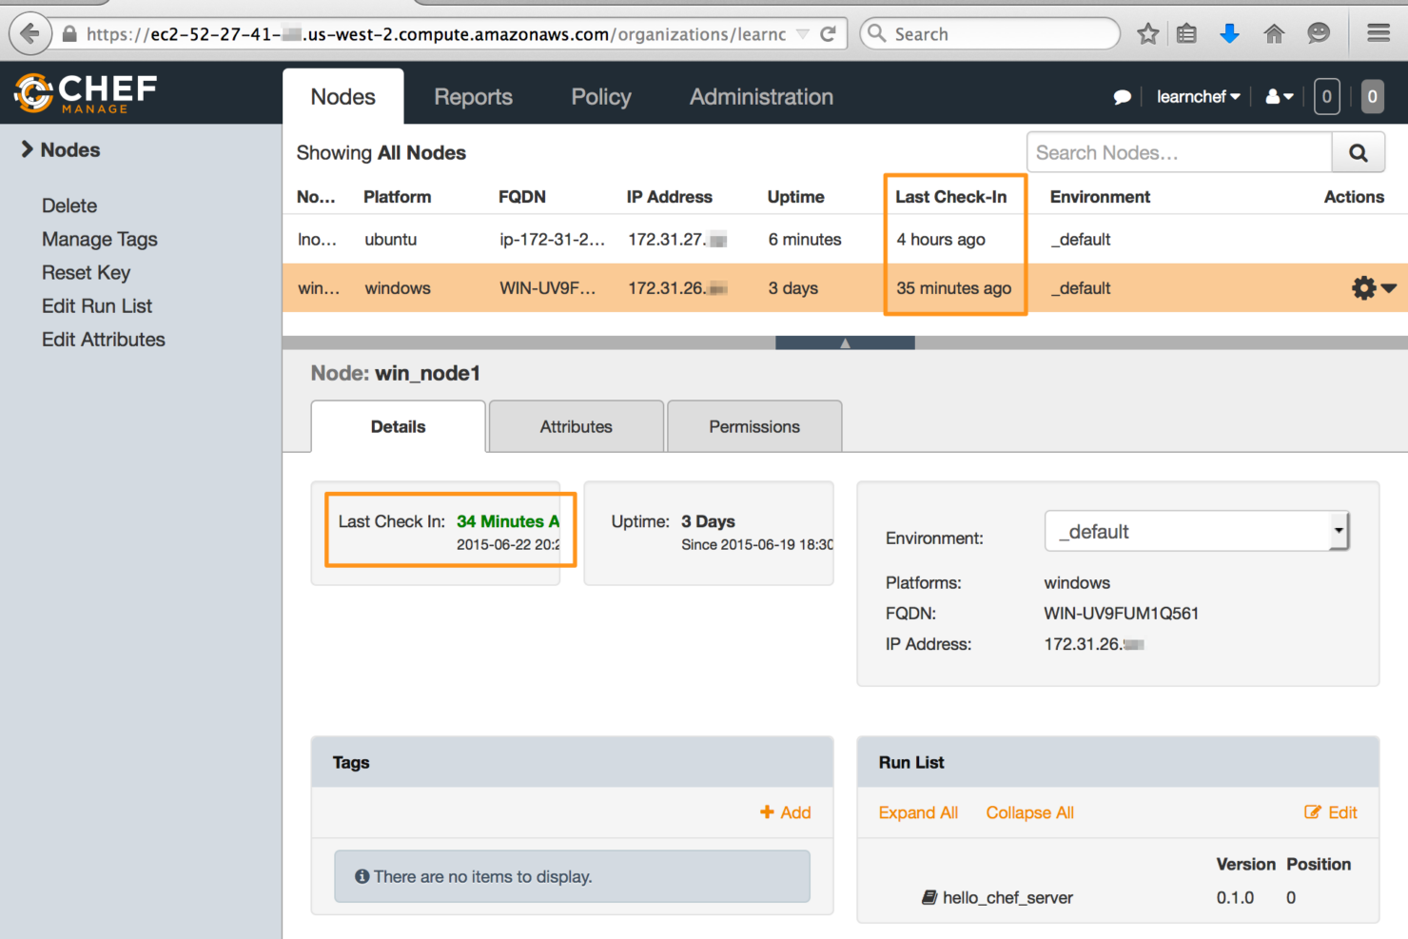Open the browser hamburger menu
The image size is (1408, 939).
tap(1379, 34)
